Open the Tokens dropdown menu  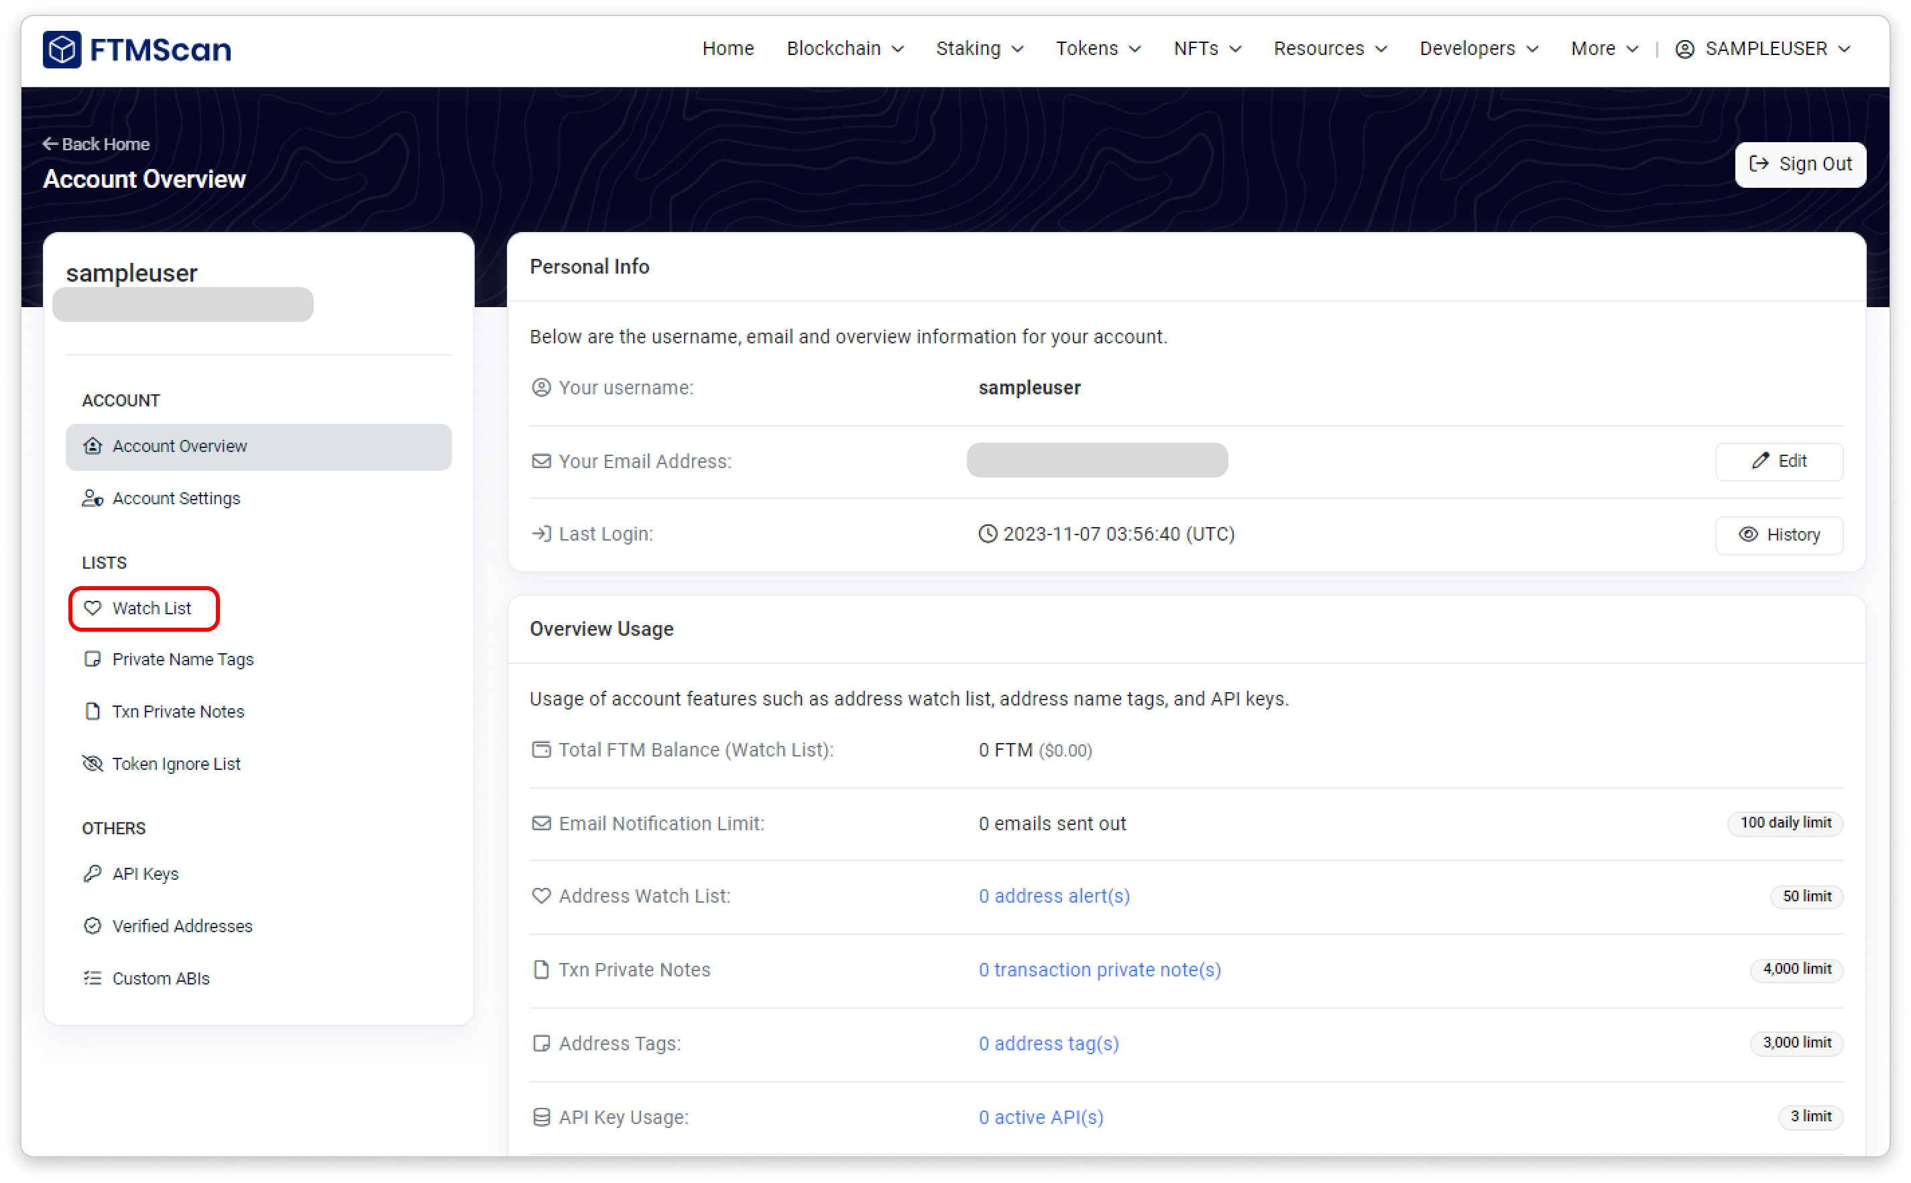[x=1098, y=50]
